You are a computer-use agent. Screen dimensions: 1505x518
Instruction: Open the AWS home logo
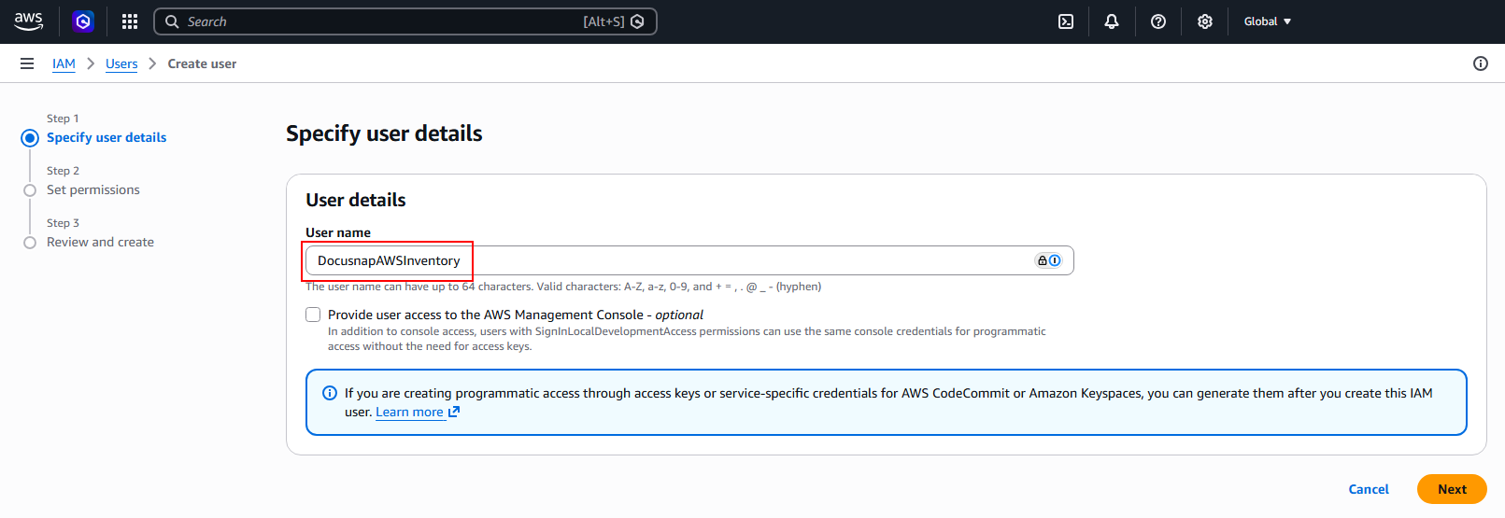pos(29,21)
